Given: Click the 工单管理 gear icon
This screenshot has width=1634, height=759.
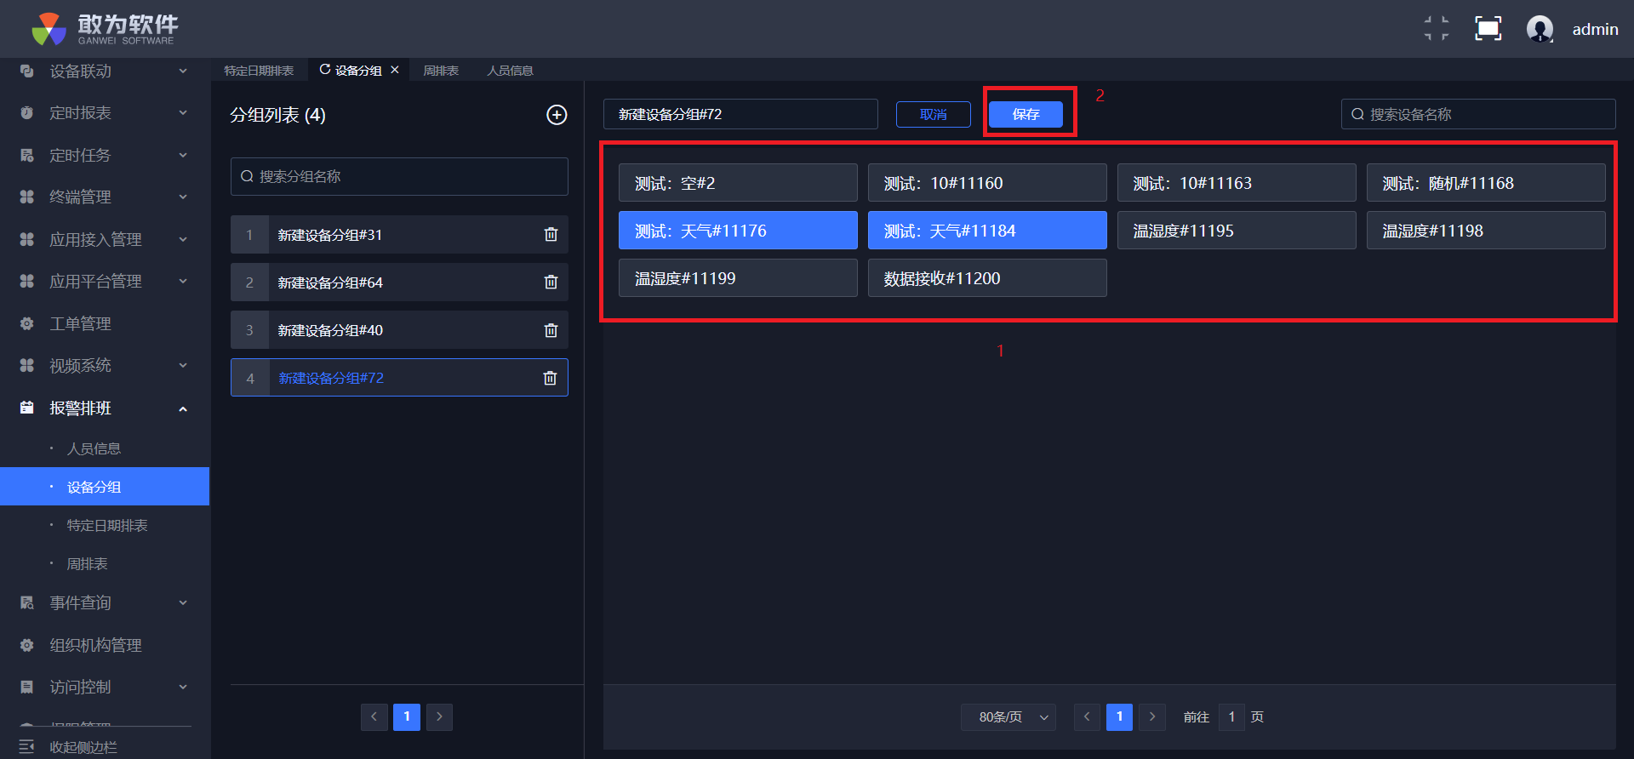Looking at the screenshot, I should point(27,324).
